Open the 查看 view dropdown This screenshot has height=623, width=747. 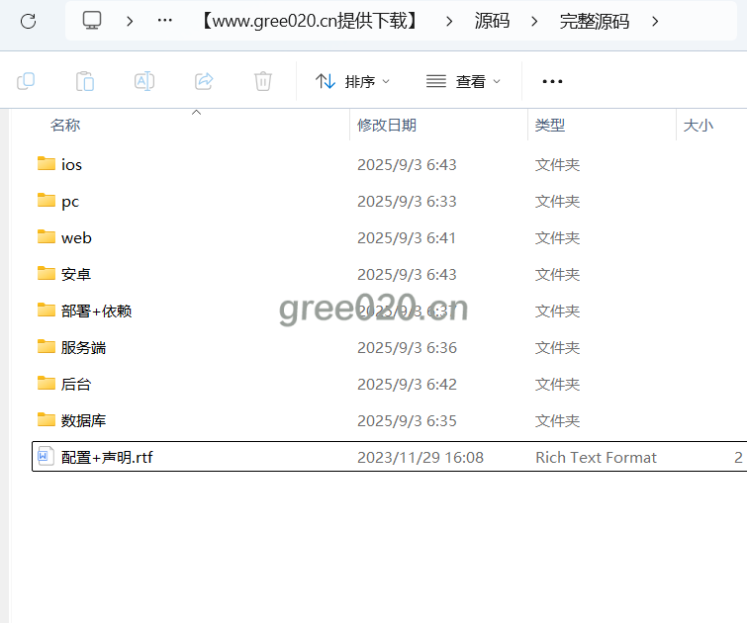click(x=463, y=82)
